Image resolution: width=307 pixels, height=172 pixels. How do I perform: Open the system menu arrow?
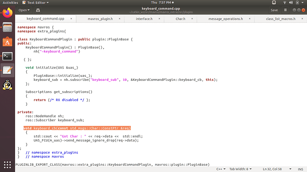tap(303, 3)
